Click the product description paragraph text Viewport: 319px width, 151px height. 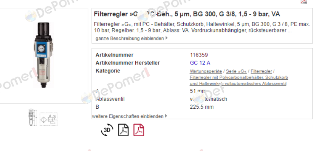coord(202,28)
